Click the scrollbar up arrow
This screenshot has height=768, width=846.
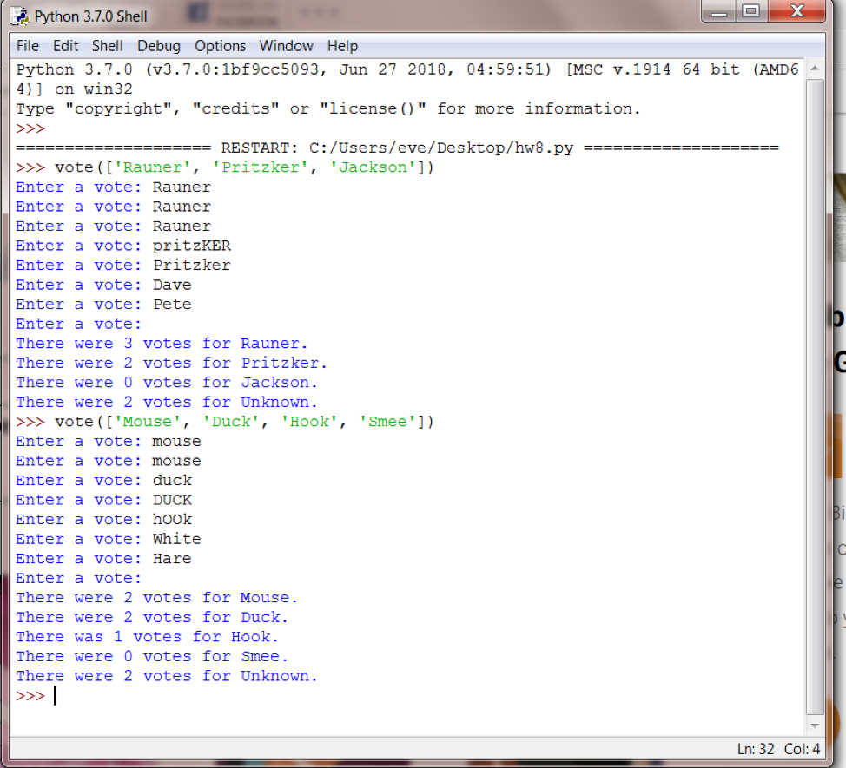click(x=815, y=66)
